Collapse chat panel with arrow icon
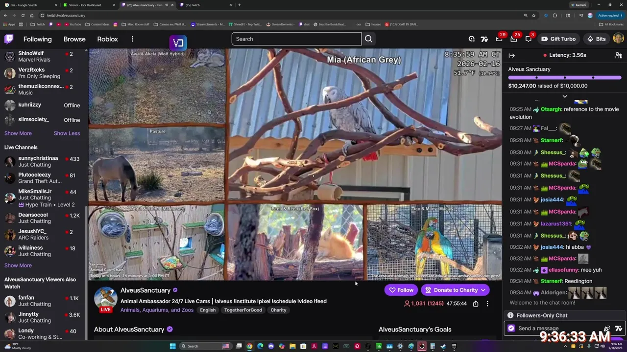Image resolution: width=627 pixels, height=352 pixels. [511, 55]
